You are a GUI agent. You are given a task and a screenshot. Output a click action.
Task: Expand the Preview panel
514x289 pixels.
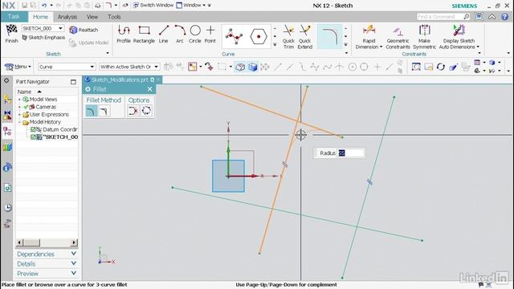(47, 274)
